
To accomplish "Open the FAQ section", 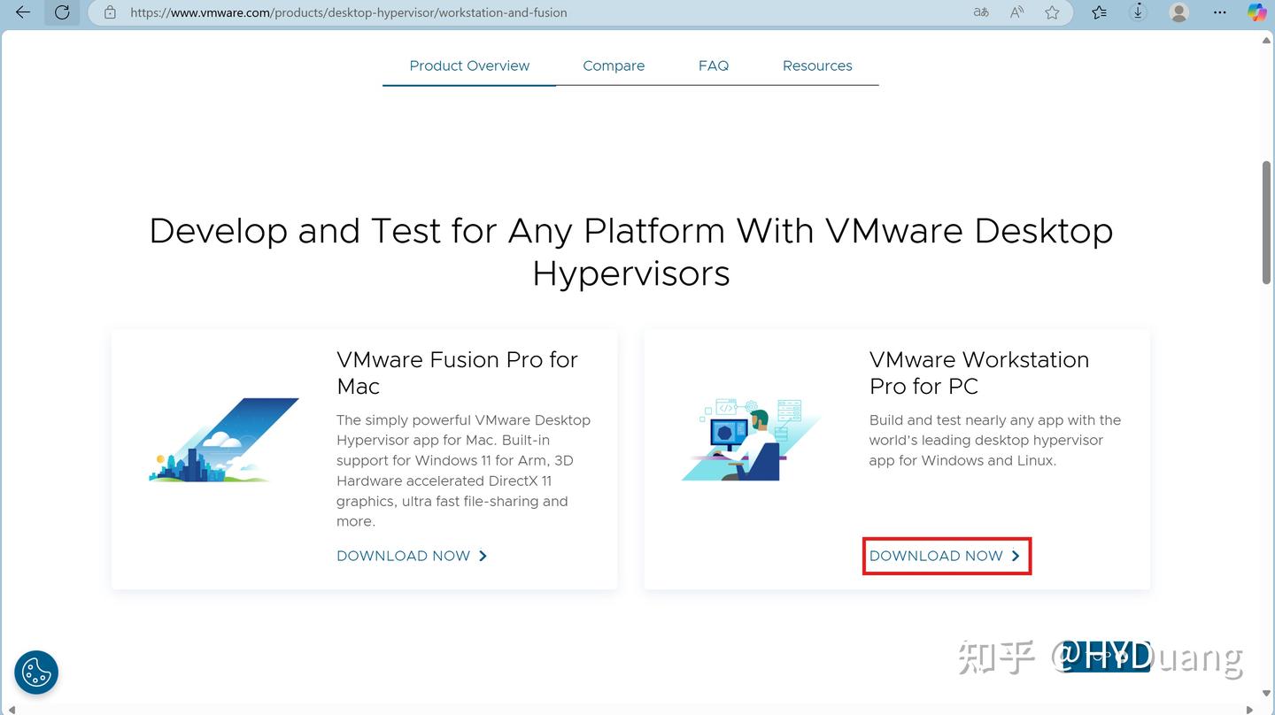I will tap(714, 65).
